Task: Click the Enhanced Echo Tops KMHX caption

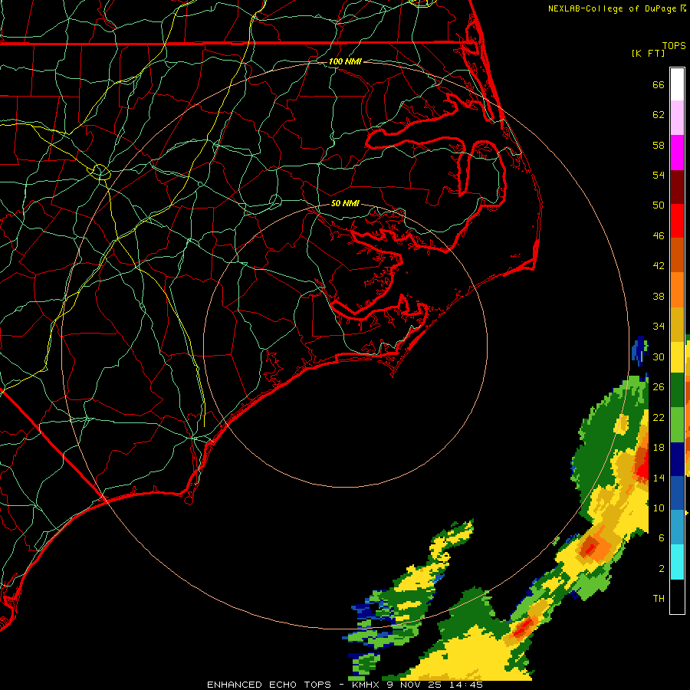Action: coord(344,685)
